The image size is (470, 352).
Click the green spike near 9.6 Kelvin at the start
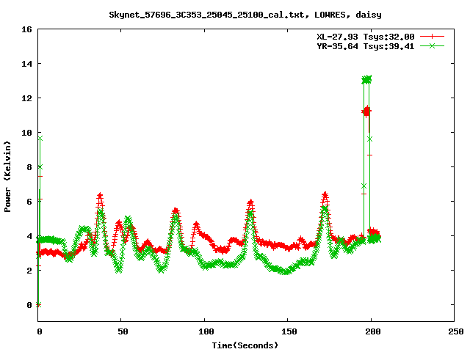(40, 139)
